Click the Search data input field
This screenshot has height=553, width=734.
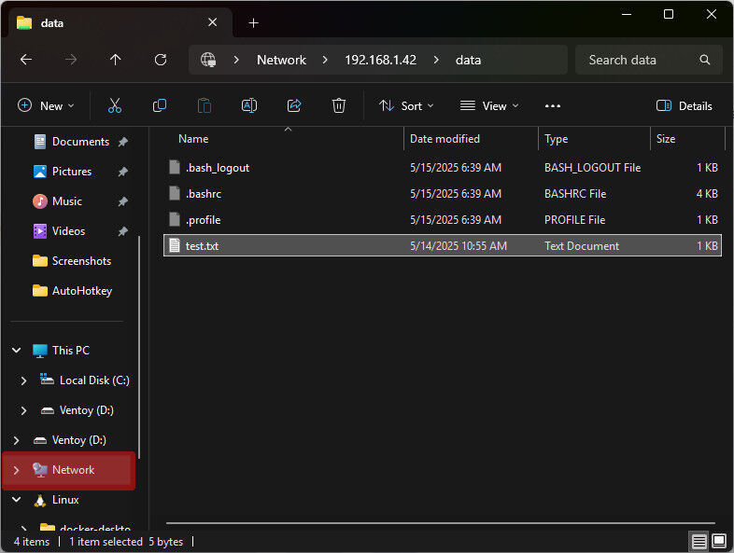(x=640, y=60)
